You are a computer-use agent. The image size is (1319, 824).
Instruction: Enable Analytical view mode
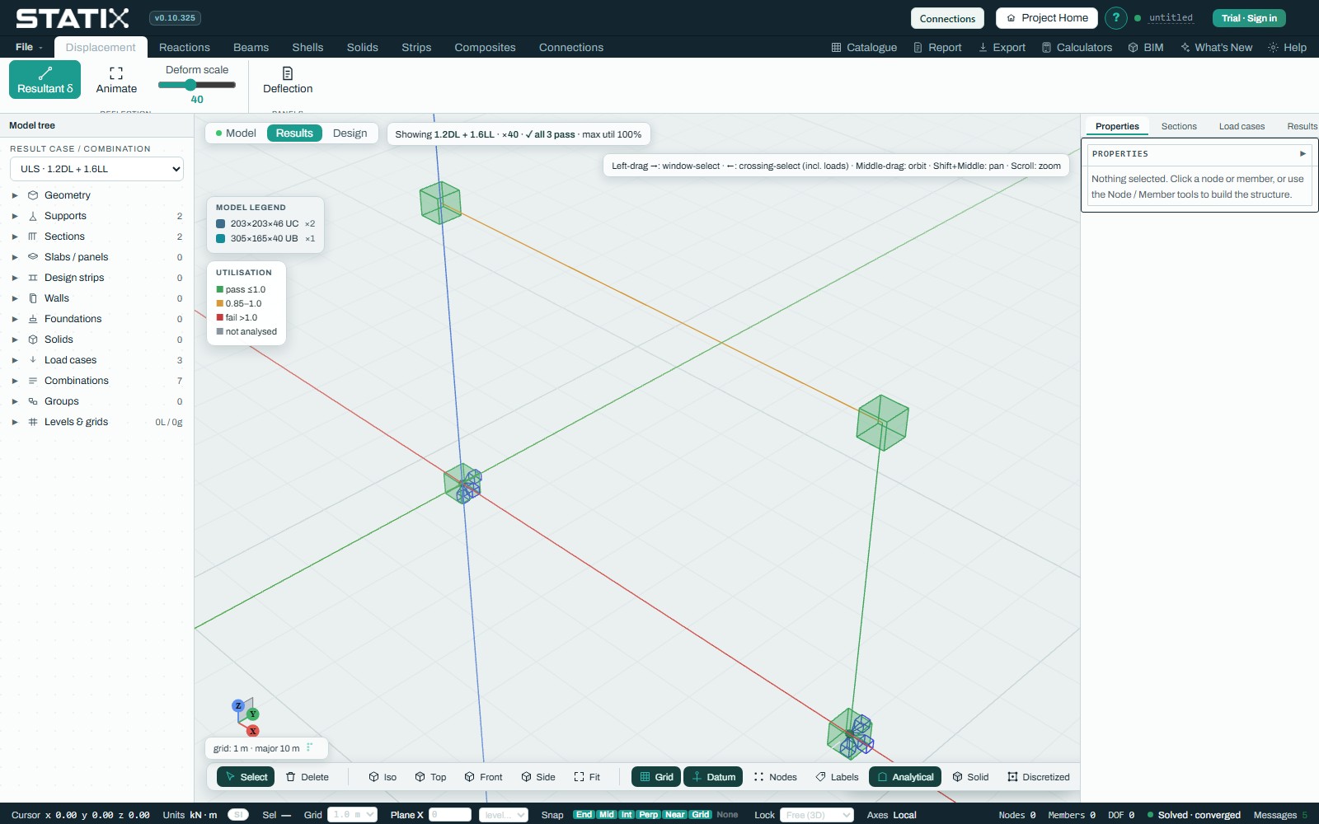(x=905, y=777)
